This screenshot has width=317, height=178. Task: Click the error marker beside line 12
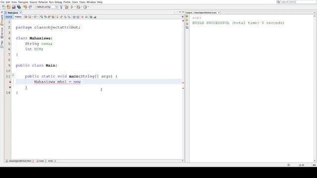[10, 82]
